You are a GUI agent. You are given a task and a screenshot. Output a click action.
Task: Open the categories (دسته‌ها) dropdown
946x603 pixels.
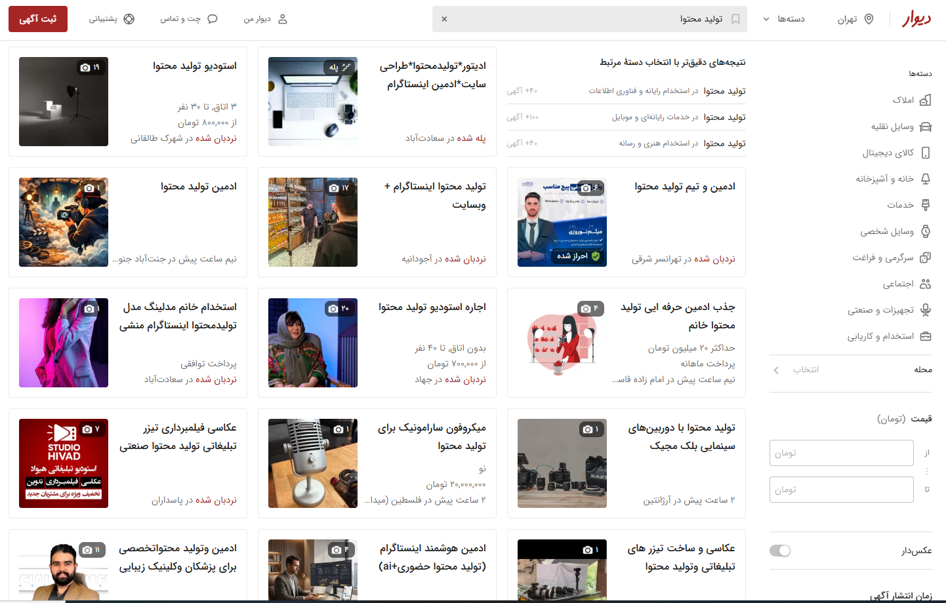(x=784, y=19)
